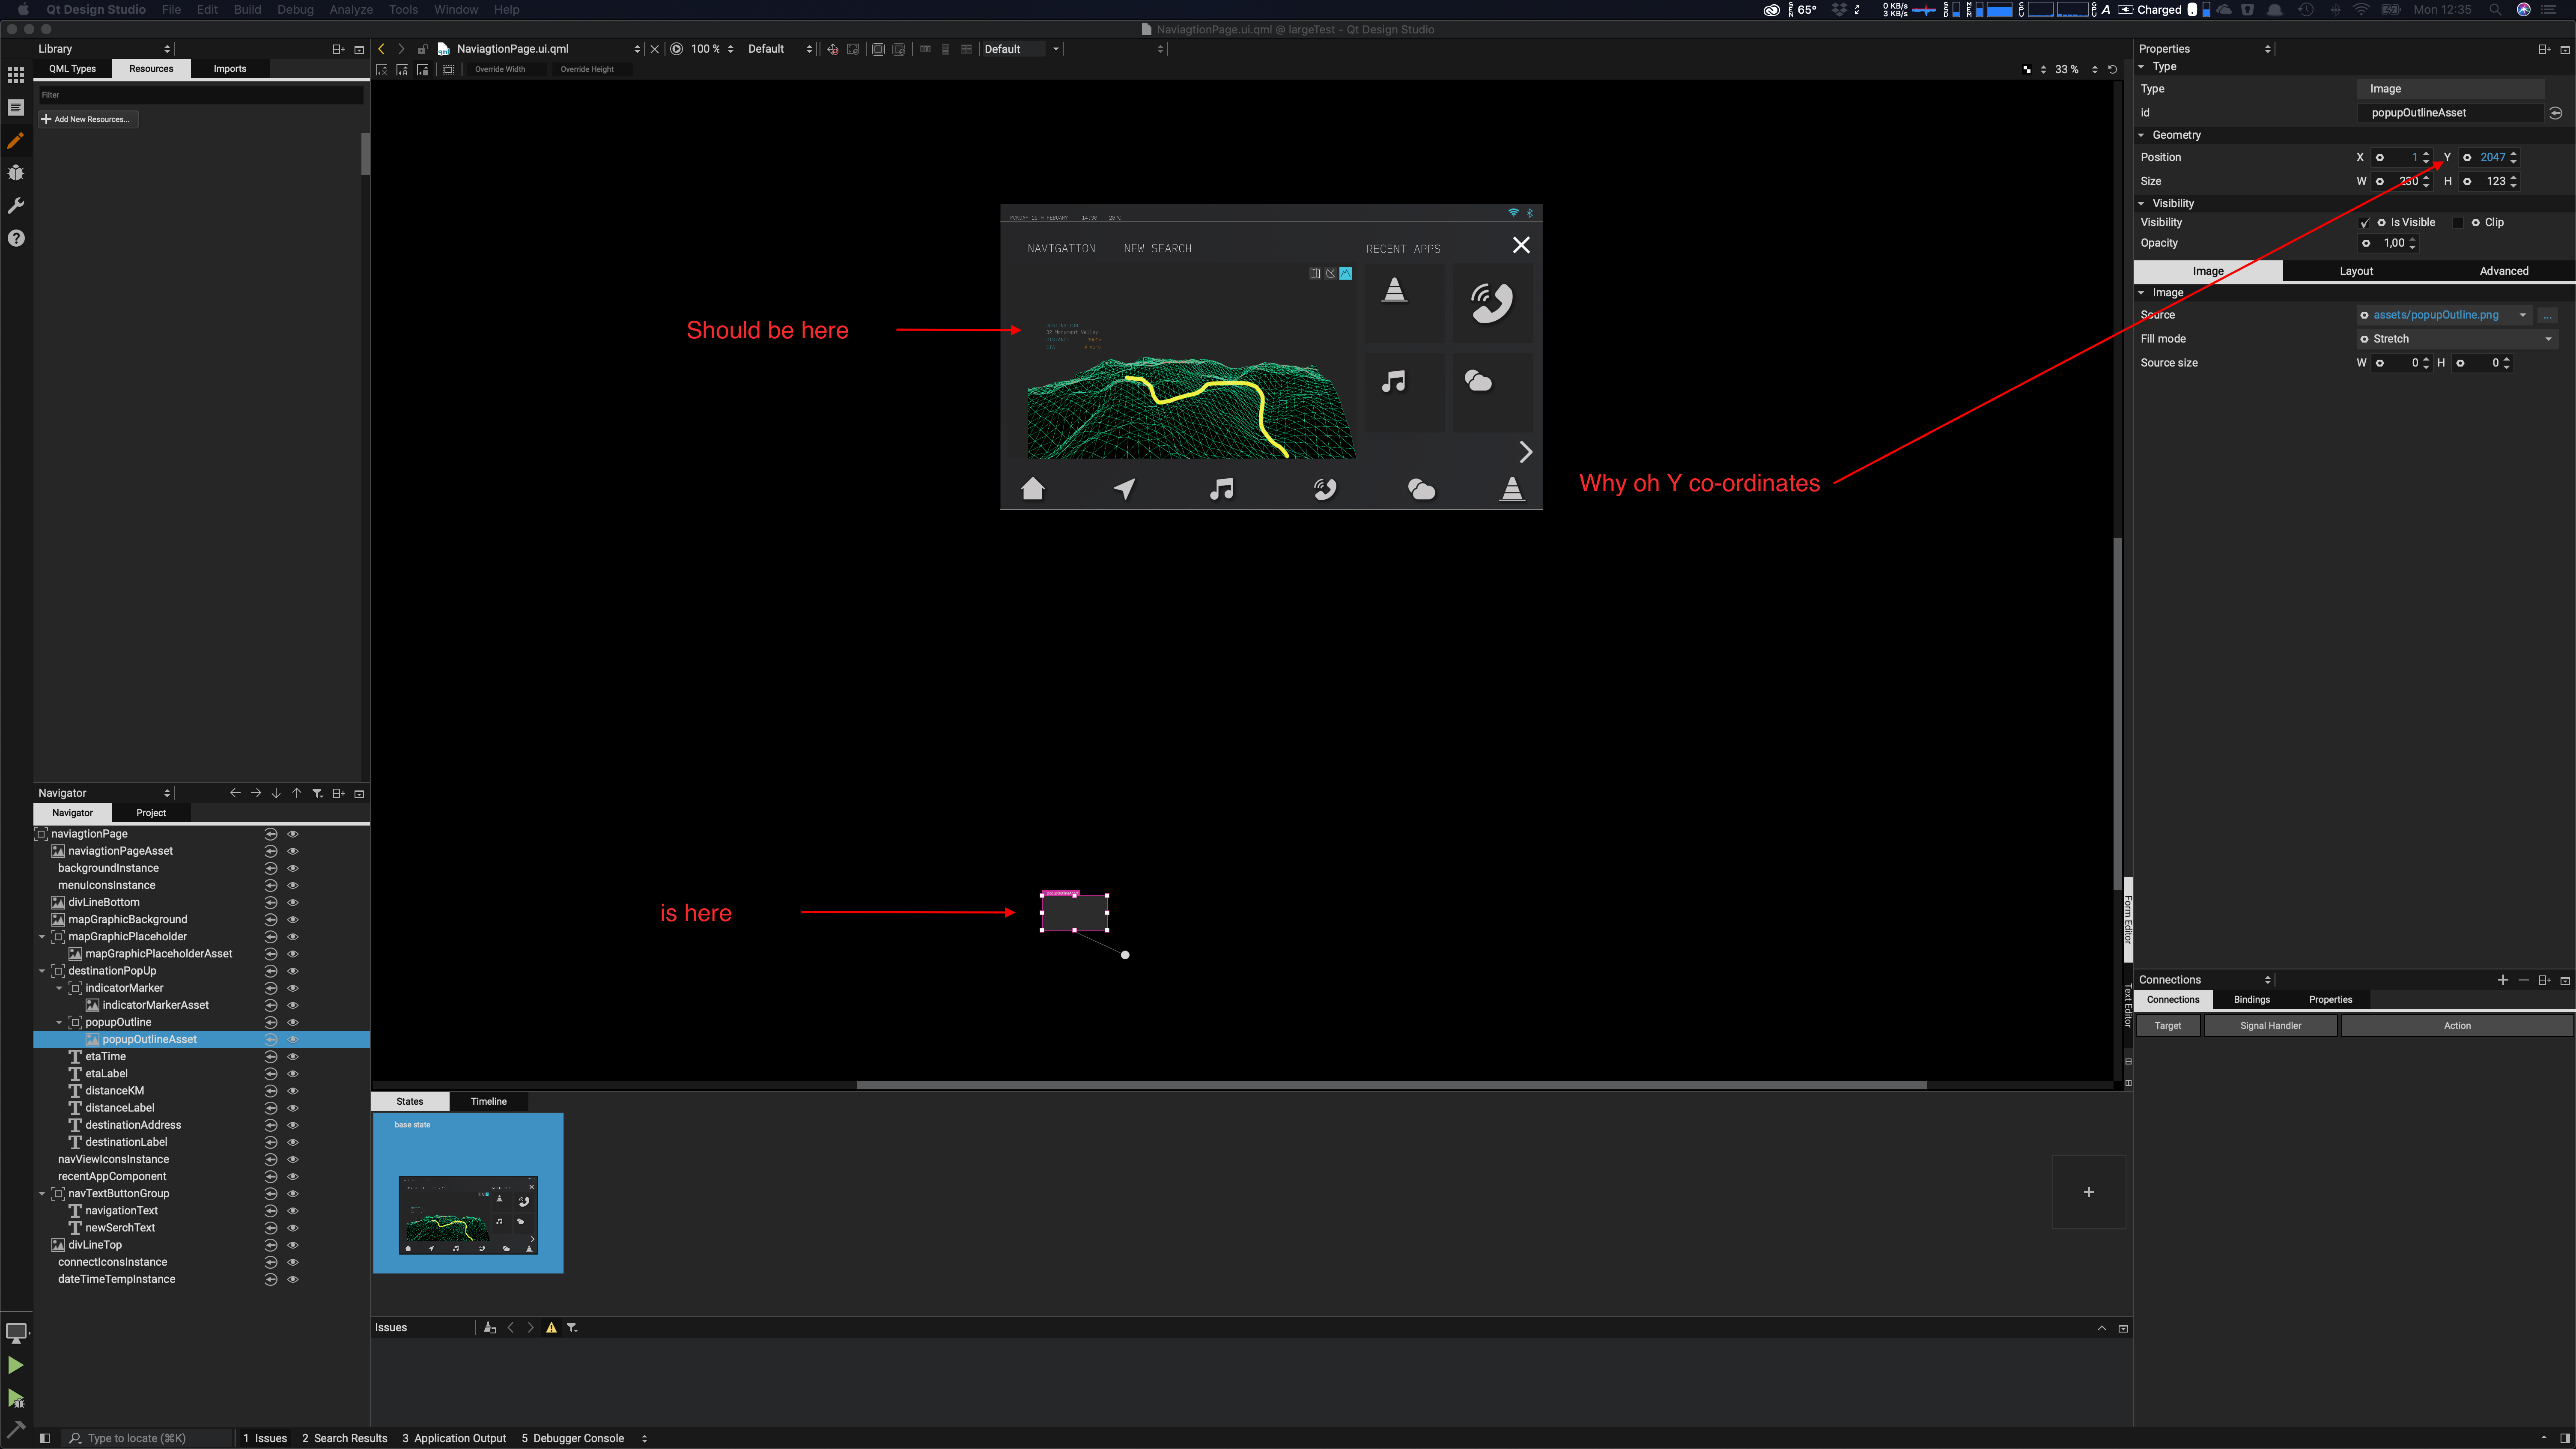The image size is (2576, 1449).
Task: Click the Y position value field
Action: (2489, 157)
